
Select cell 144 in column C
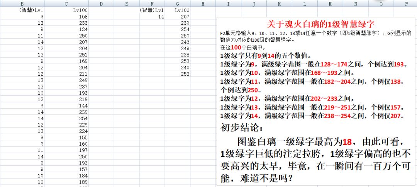coord(66,105)
